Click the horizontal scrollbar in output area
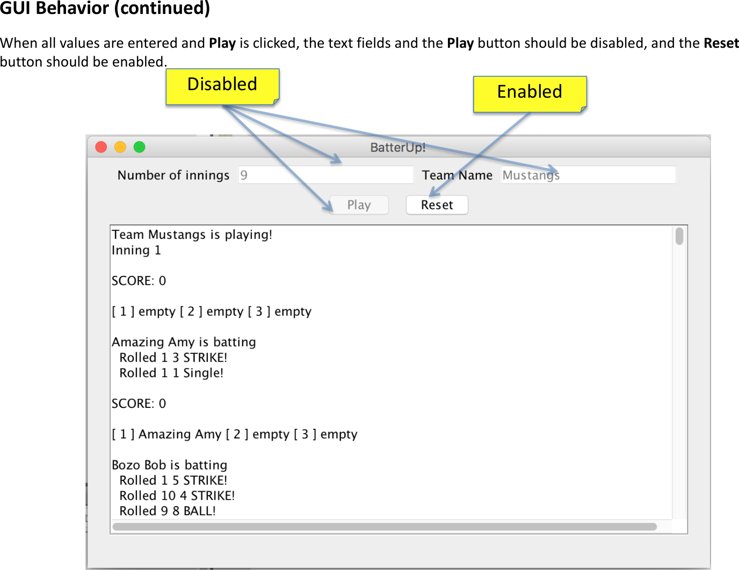The image size is (739, 570). (385, 527)
